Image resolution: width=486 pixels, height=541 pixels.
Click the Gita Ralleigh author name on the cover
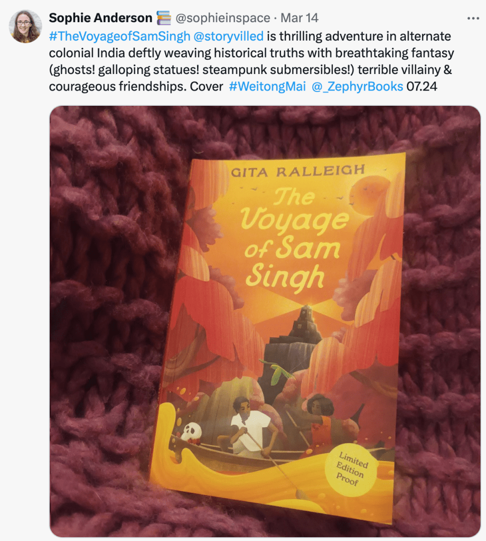click(x=298, y=171)
